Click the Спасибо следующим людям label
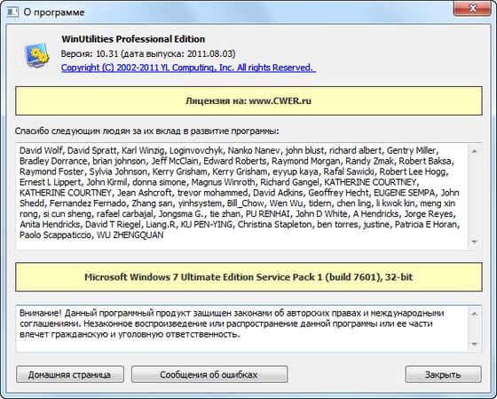 click(x=147, y=131)
